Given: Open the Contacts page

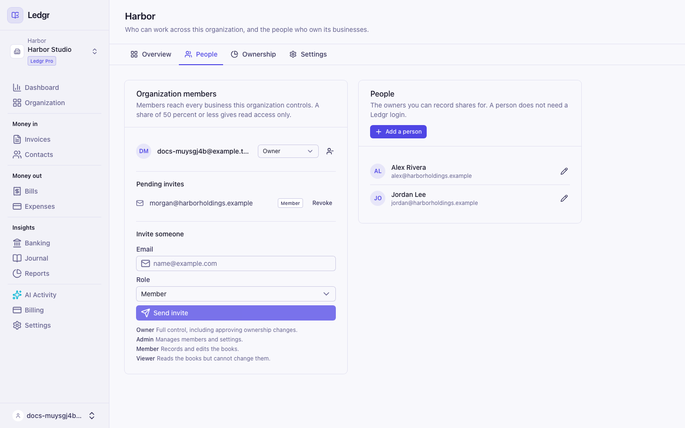Looking at the screenshot, I should (x=54, y=155).
